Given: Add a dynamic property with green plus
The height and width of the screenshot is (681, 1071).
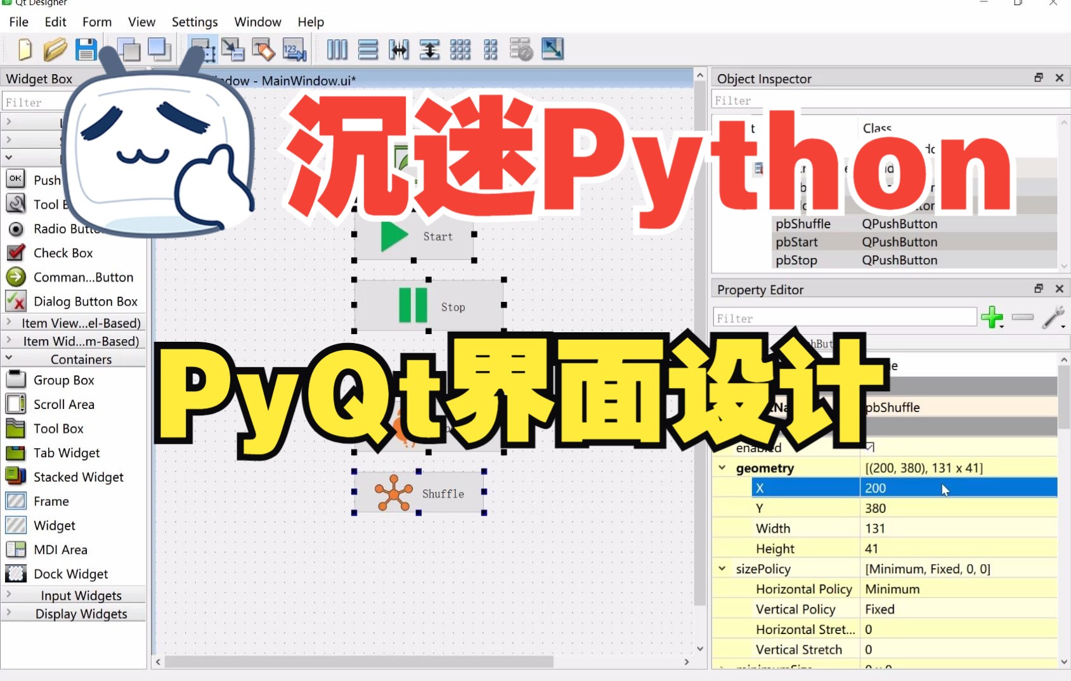Looking at the screenshot, I should coord(992,317).
